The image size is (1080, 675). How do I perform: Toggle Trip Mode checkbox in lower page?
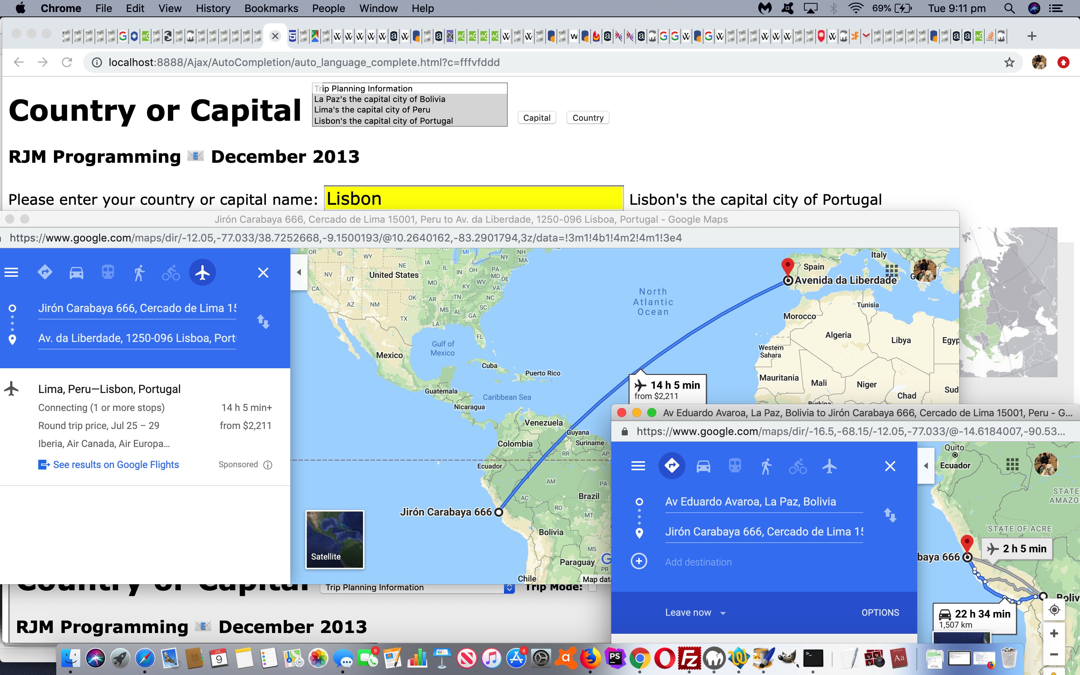[x=592, y=588]
